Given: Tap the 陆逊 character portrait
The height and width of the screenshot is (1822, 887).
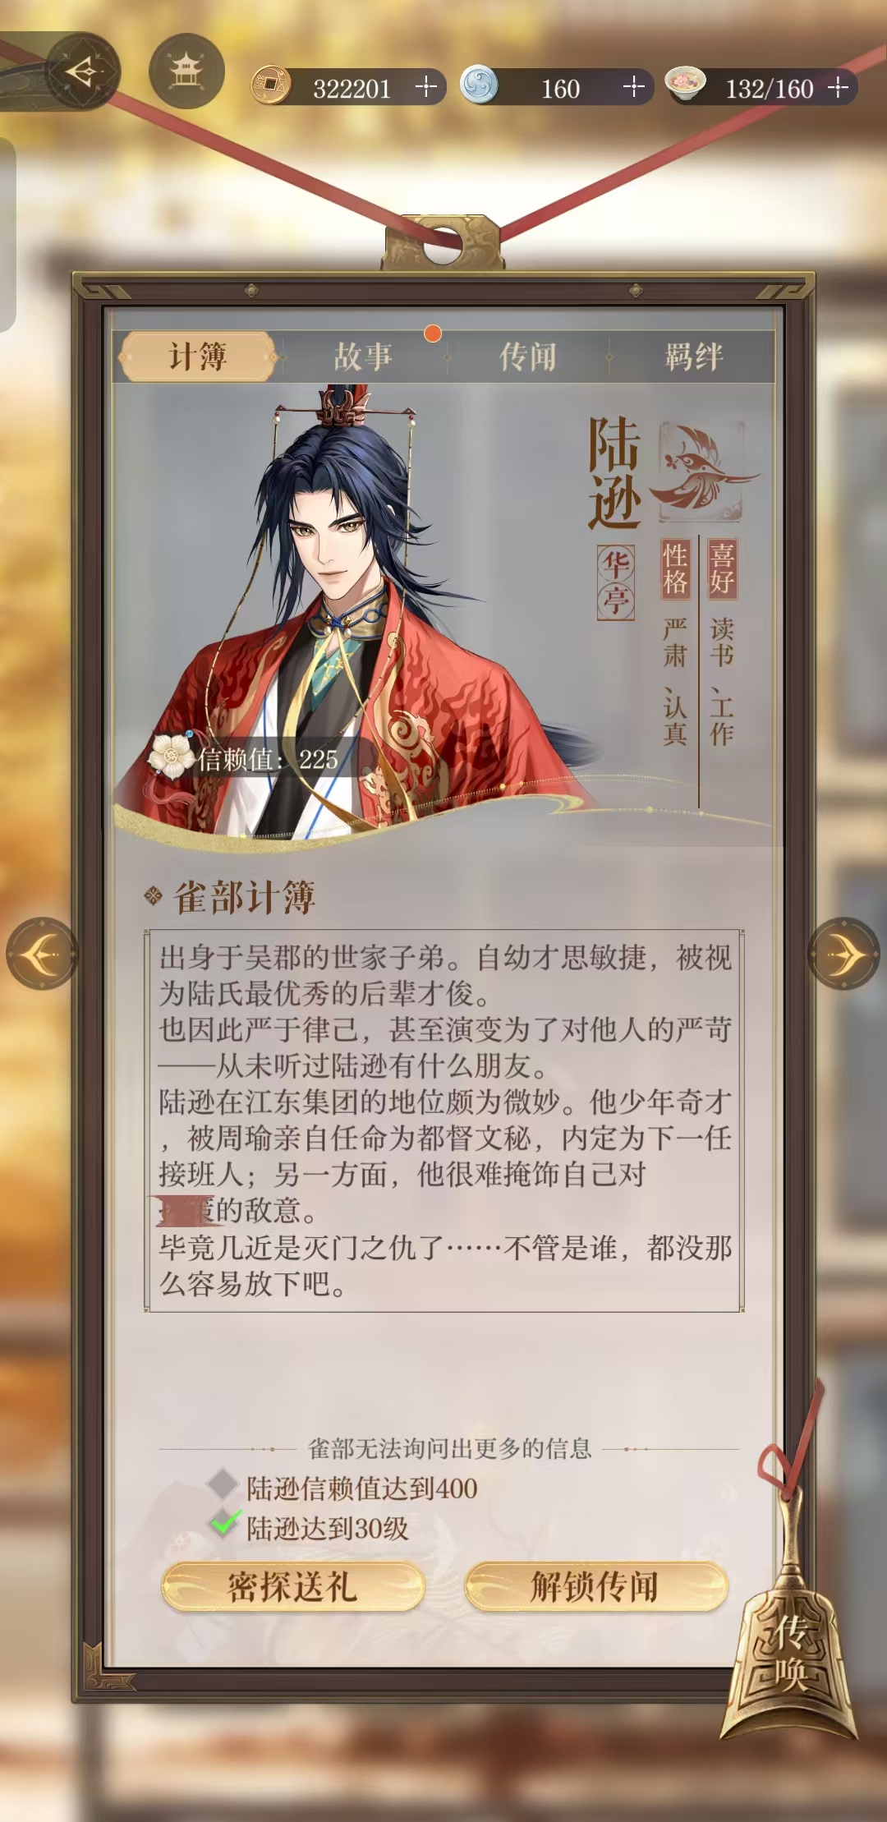Looking at the screenshot, I should 353,616.
